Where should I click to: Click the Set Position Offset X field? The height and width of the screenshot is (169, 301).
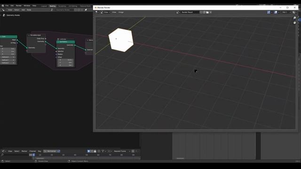coord(65,60)
